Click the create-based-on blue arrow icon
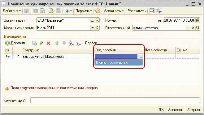204x115 pixels. pos(67,11)
